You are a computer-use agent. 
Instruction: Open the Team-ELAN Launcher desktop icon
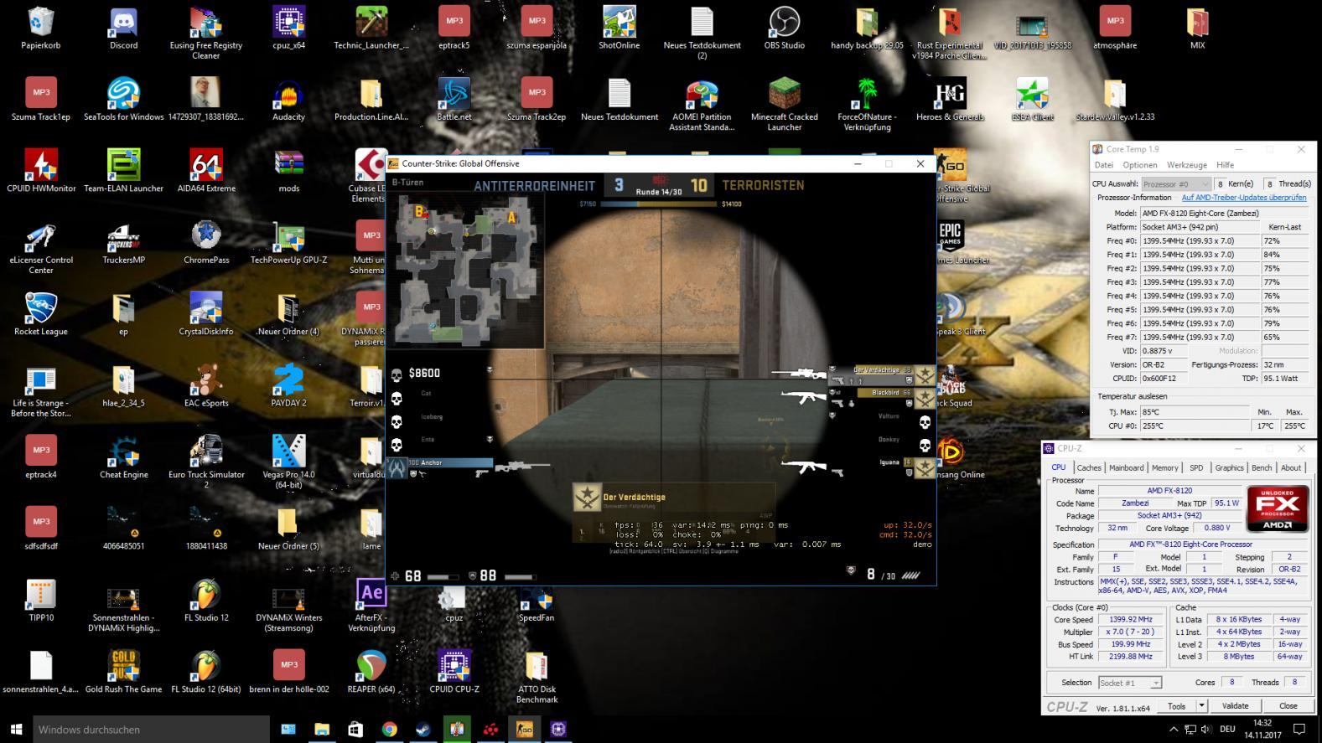point(123,171)
